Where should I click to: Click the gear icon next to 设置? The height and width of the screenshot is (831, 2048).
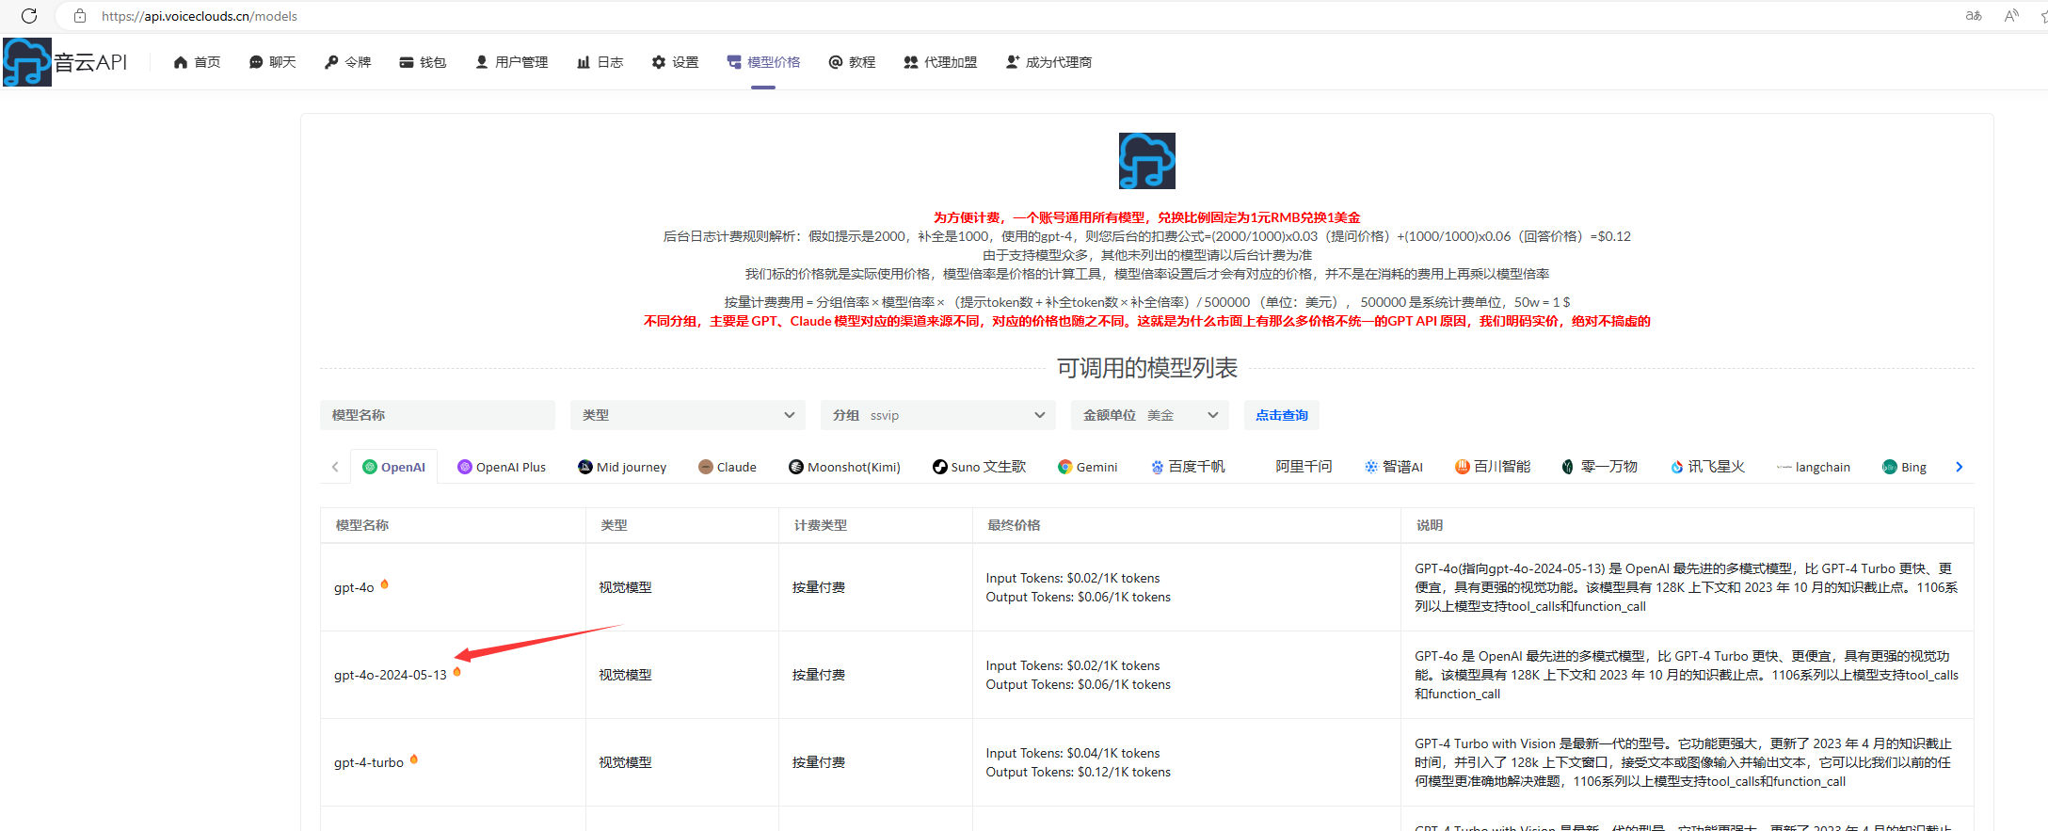(x=659, y=62)
